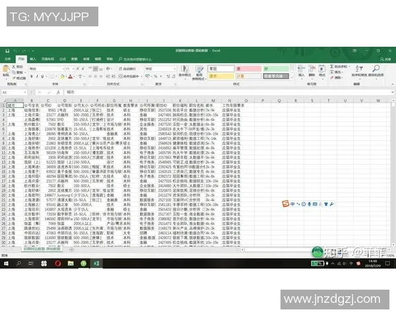Switch to the Insert ribbon tab
The height and width of the screenshot is (316, 396).
[x=33, y=59]
